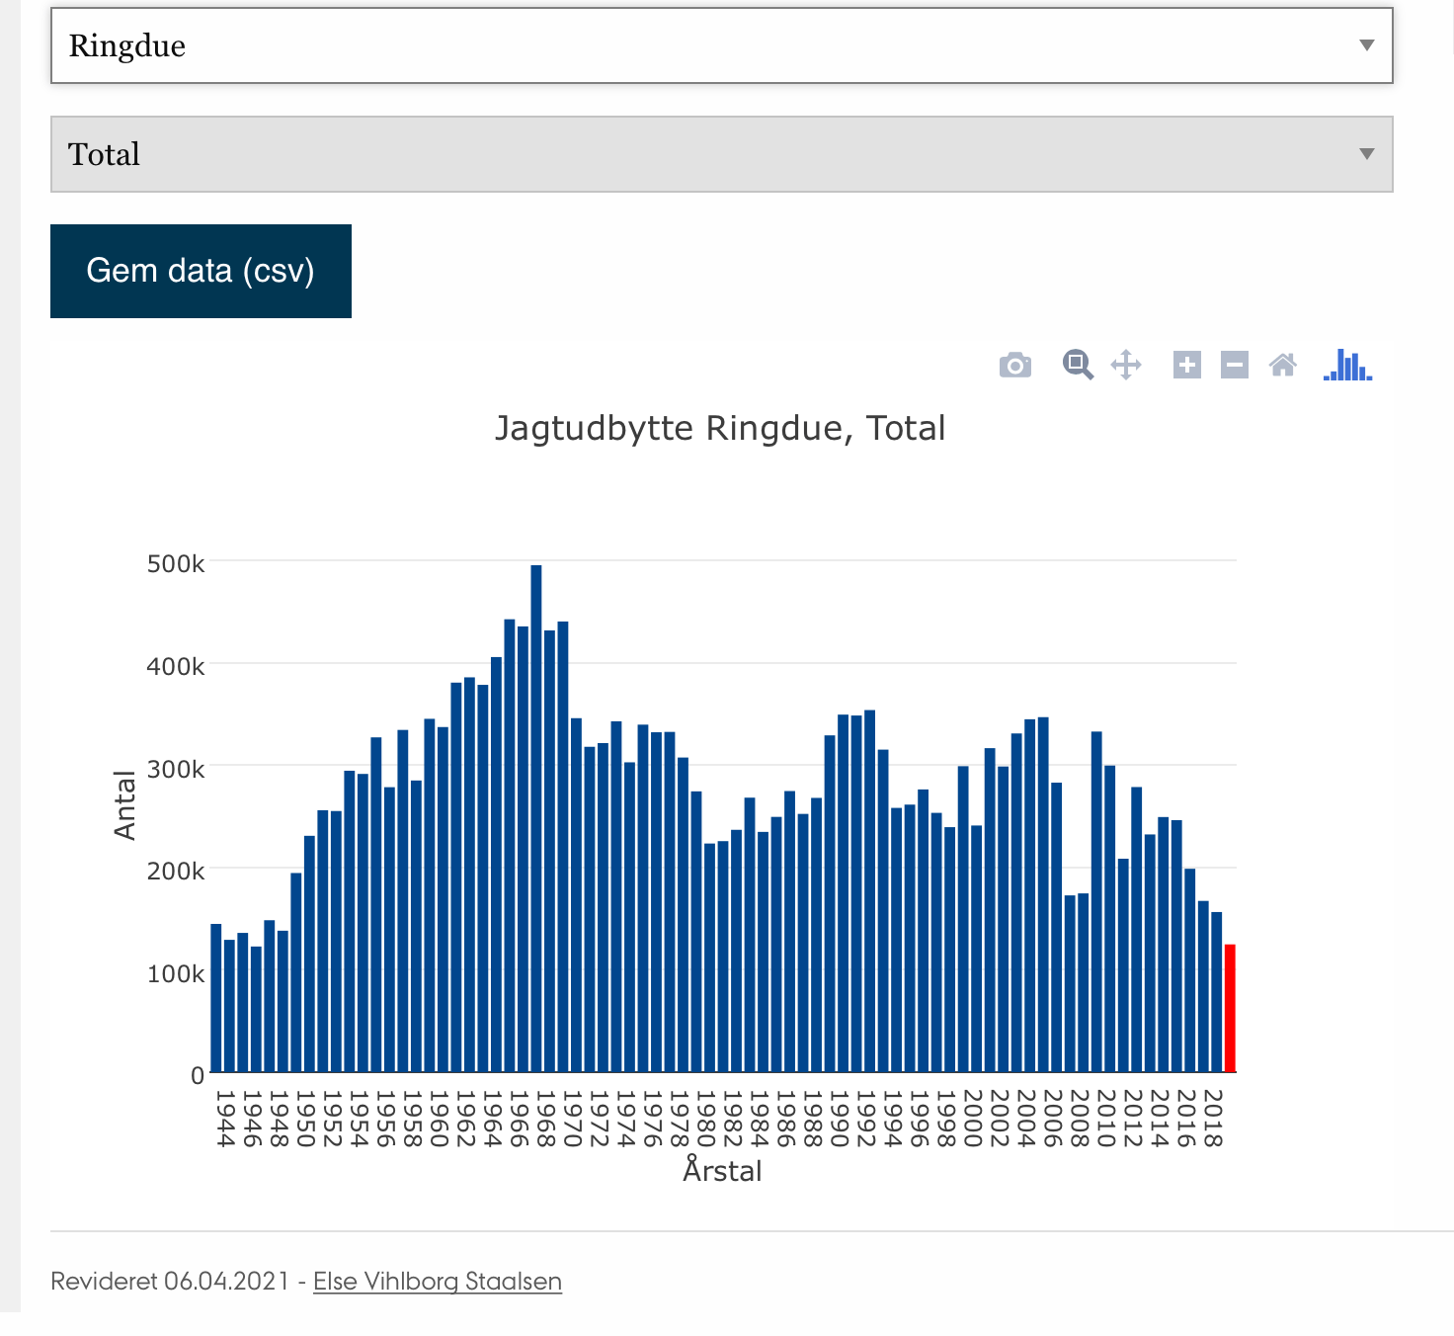Activate the Pan arrows tool

click(x=1126, y=365)
